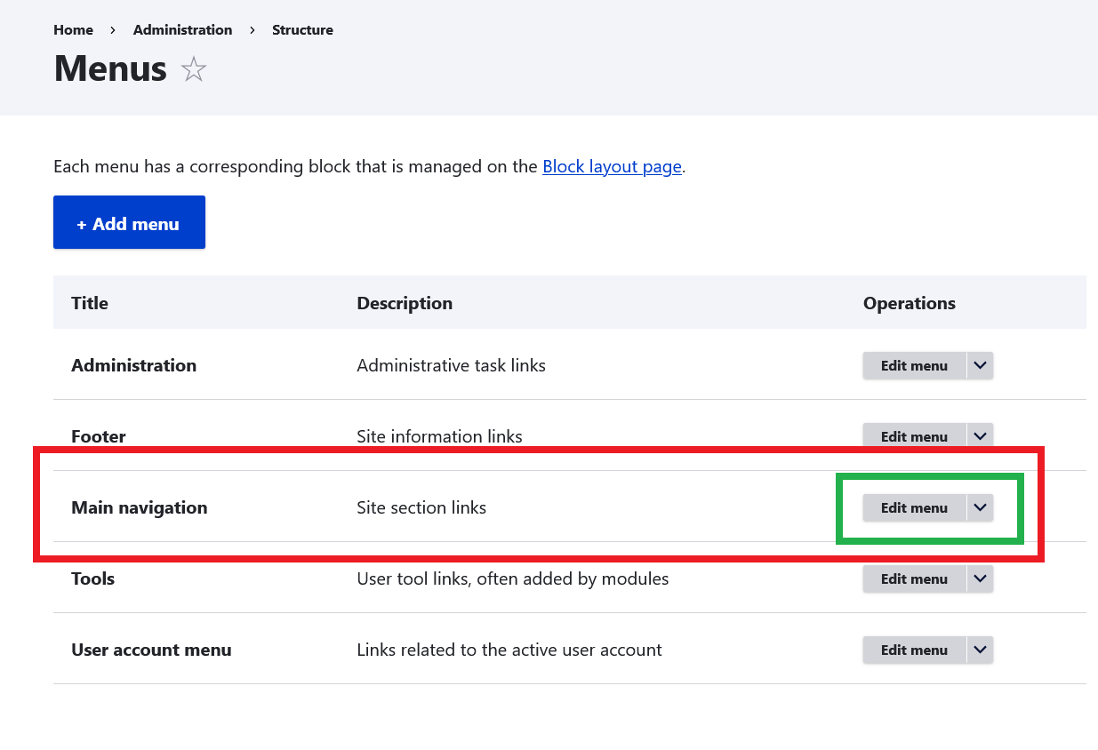
Task: Add the Menus page to shortcuts via star icon
Action: (193, 69)
